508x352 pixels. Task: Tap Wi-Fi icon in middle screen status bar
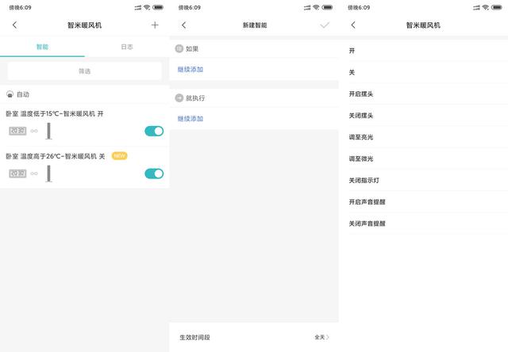(x=316, y=7)
